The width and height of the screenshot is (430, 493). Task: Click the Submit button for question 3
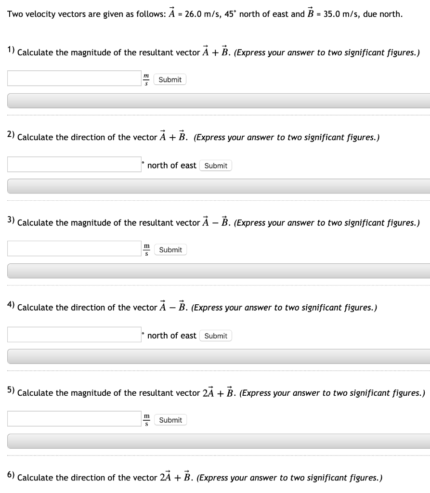coord(169,249)
